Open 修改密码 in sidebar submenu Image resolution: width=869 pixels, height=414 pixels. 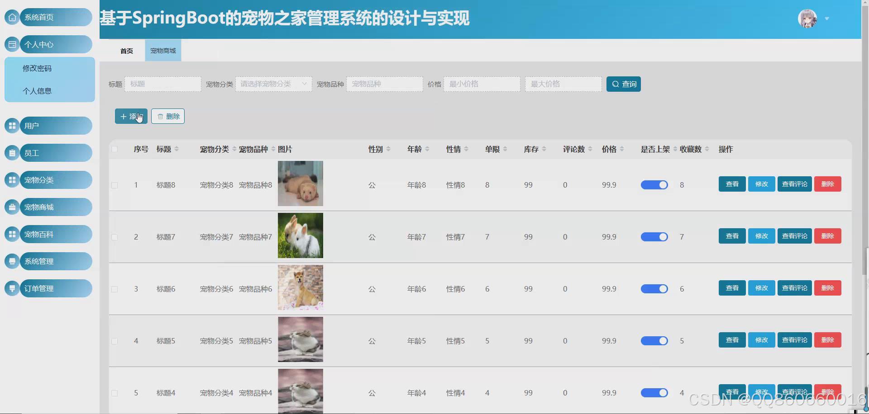point(50,68)
